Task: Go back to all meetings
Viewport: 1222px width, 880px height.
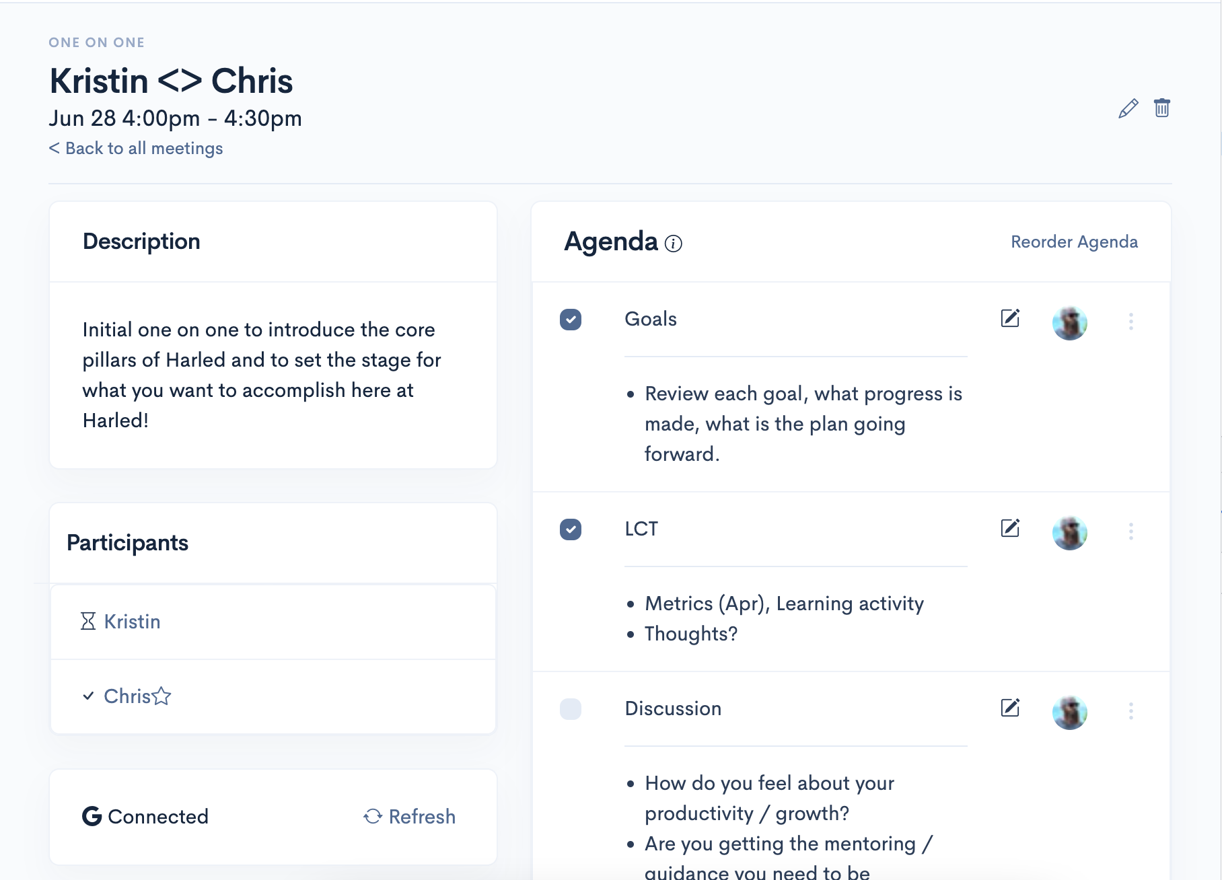Action: pos(136,148)
